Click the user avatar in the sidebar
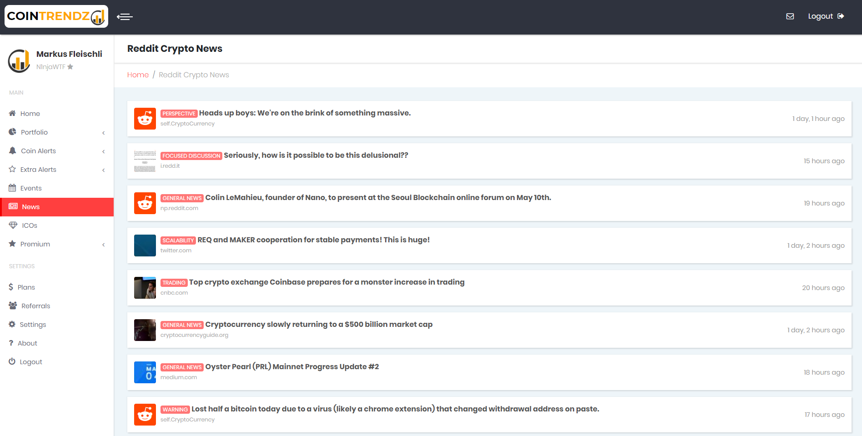Screen dimensions: 862x436 coord(19,60)
